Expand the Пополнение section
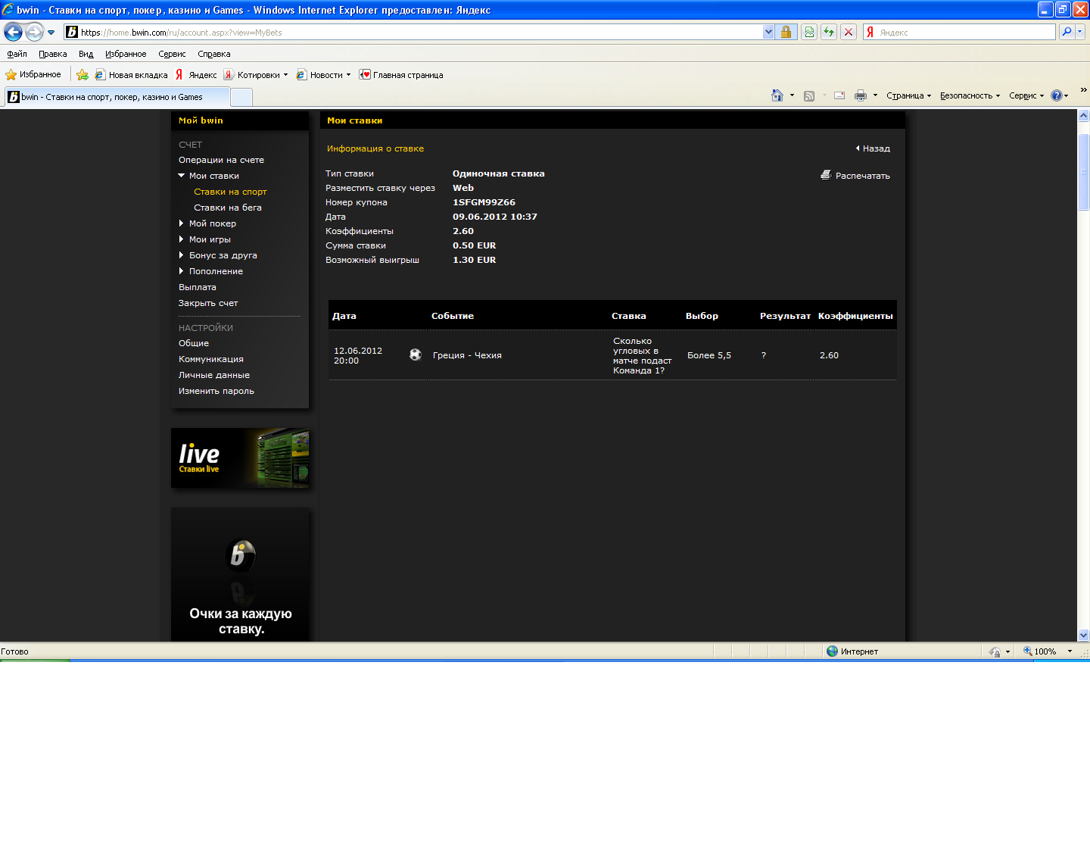Screen dimensions: 1090x859 182,271
